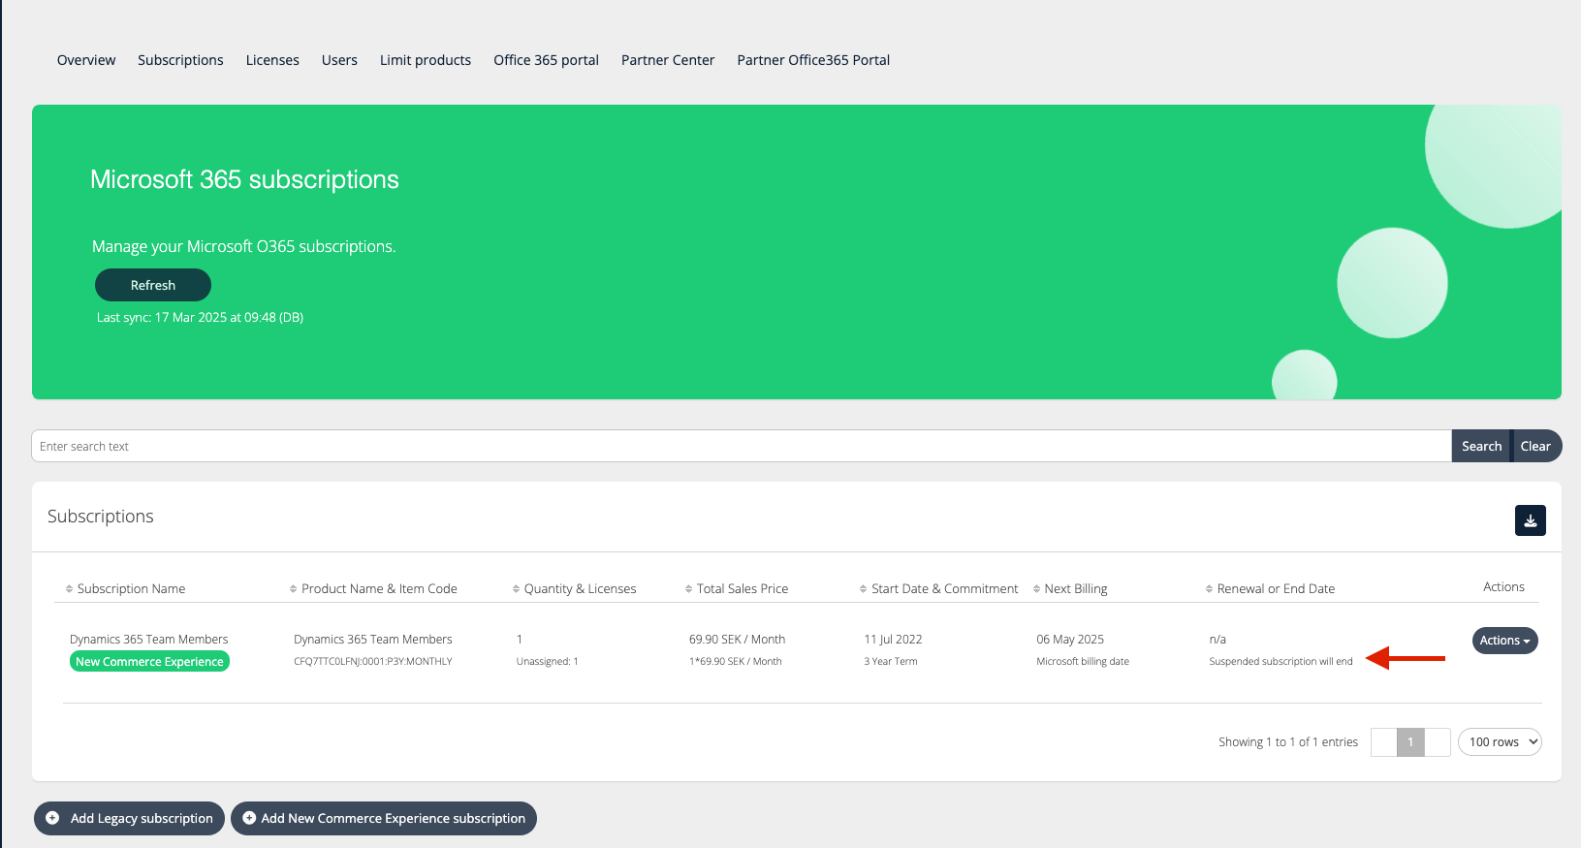Sort by Next Billing column
This screenshot has height=848, width=1581.
coord(1075,588)
